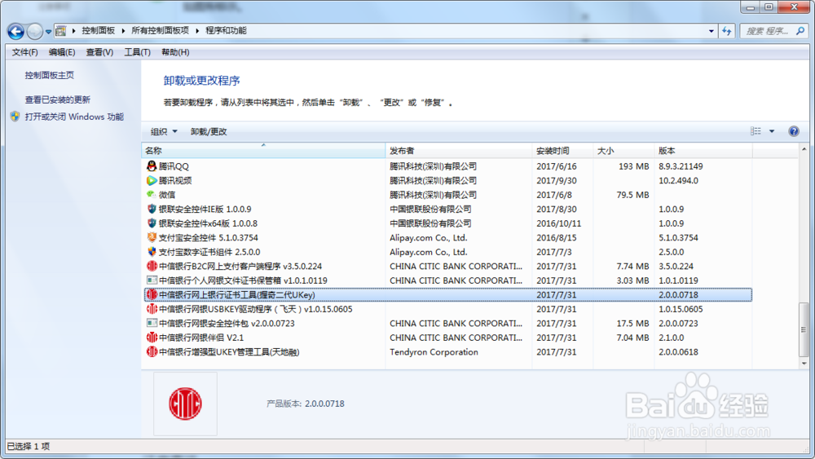Open the 编辑(E) menu
The width and height of the screenshot is (815, 459).
coord(62,52)
